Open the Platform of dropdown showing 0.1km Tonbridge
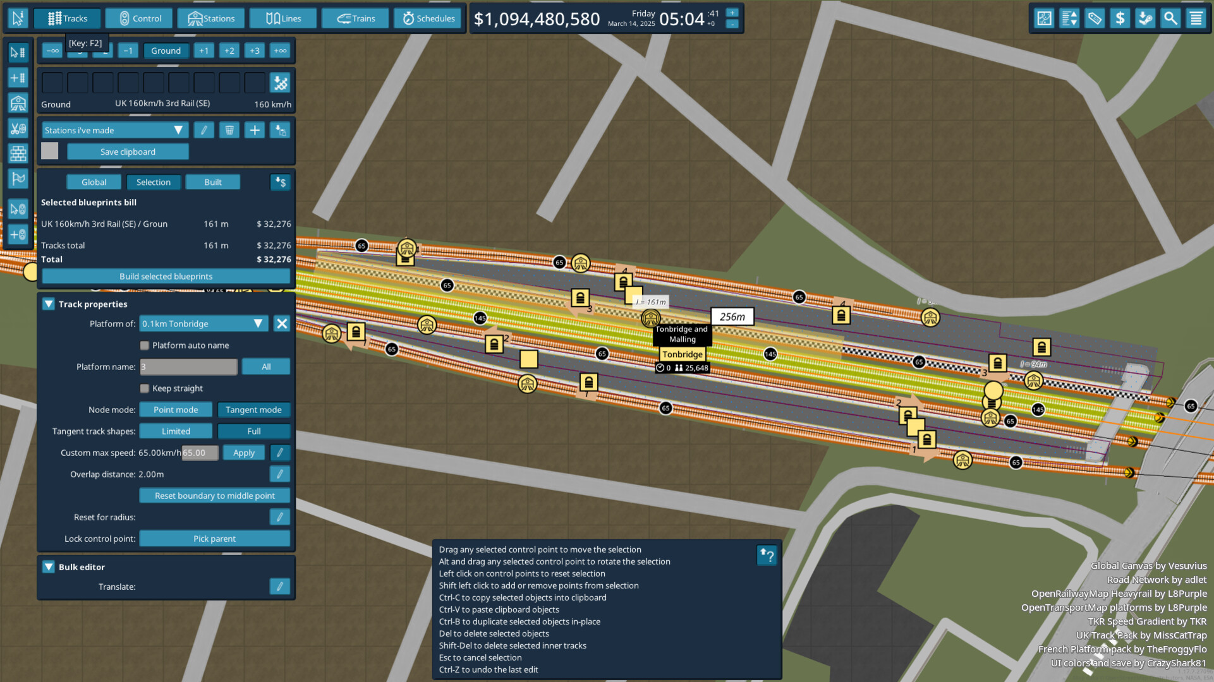This screenshot has height=682, width=1214. pyautogui.click(x=202, y=323)
